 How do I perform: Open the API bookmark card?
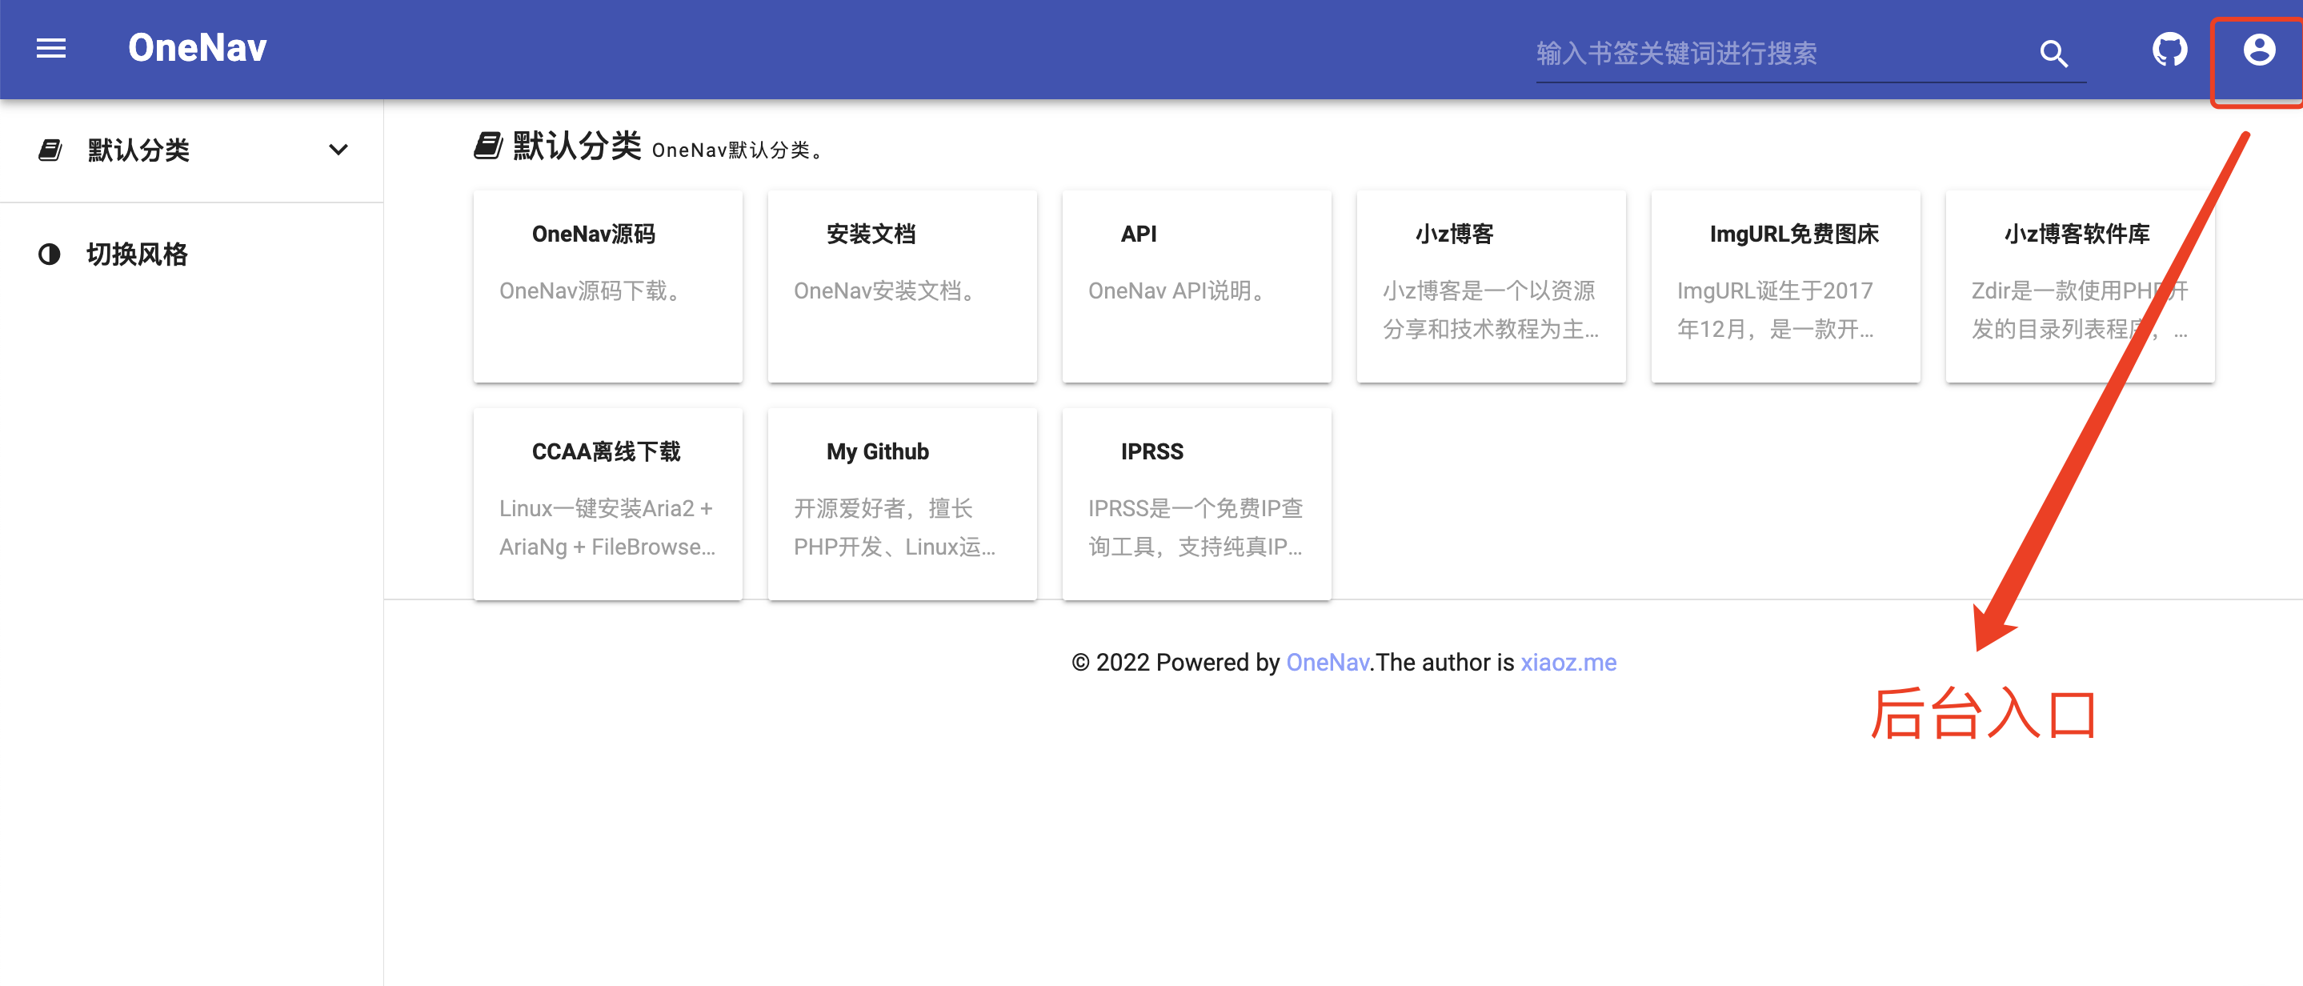pos(1196,286)
